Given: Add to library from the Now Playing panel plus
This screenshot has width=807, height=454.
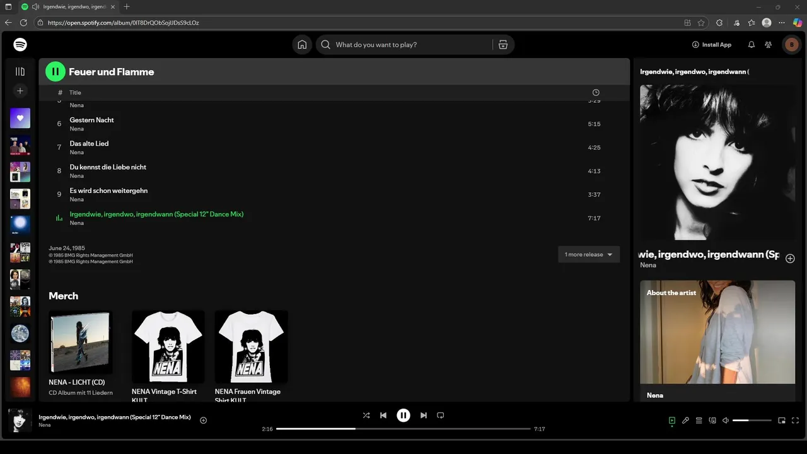Looking at the screenshot, I should click(x=790, y=259).
